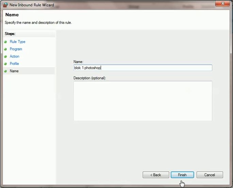Click the green bullet beside Profile
The width and height of the screenshot is (233, 188).
point(5,64)
